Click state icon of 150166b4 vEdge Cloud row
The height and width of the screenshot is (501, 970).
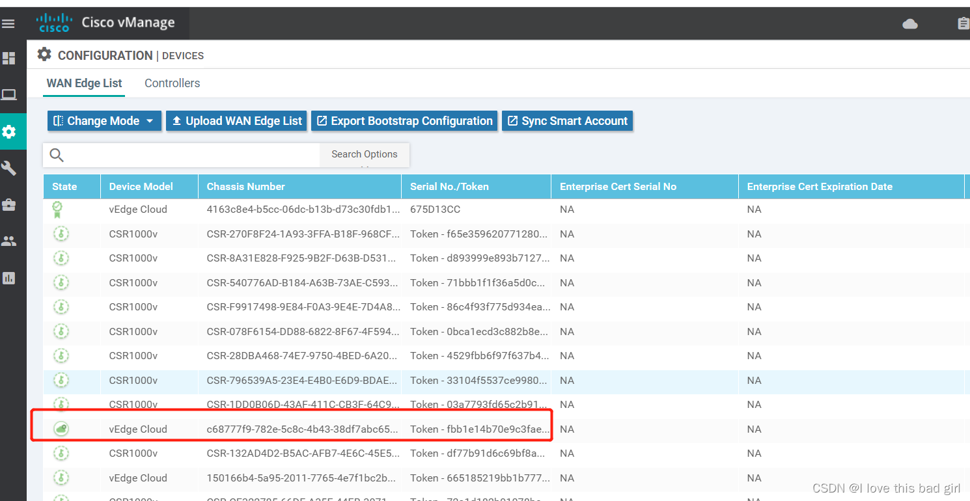[61, 478]
